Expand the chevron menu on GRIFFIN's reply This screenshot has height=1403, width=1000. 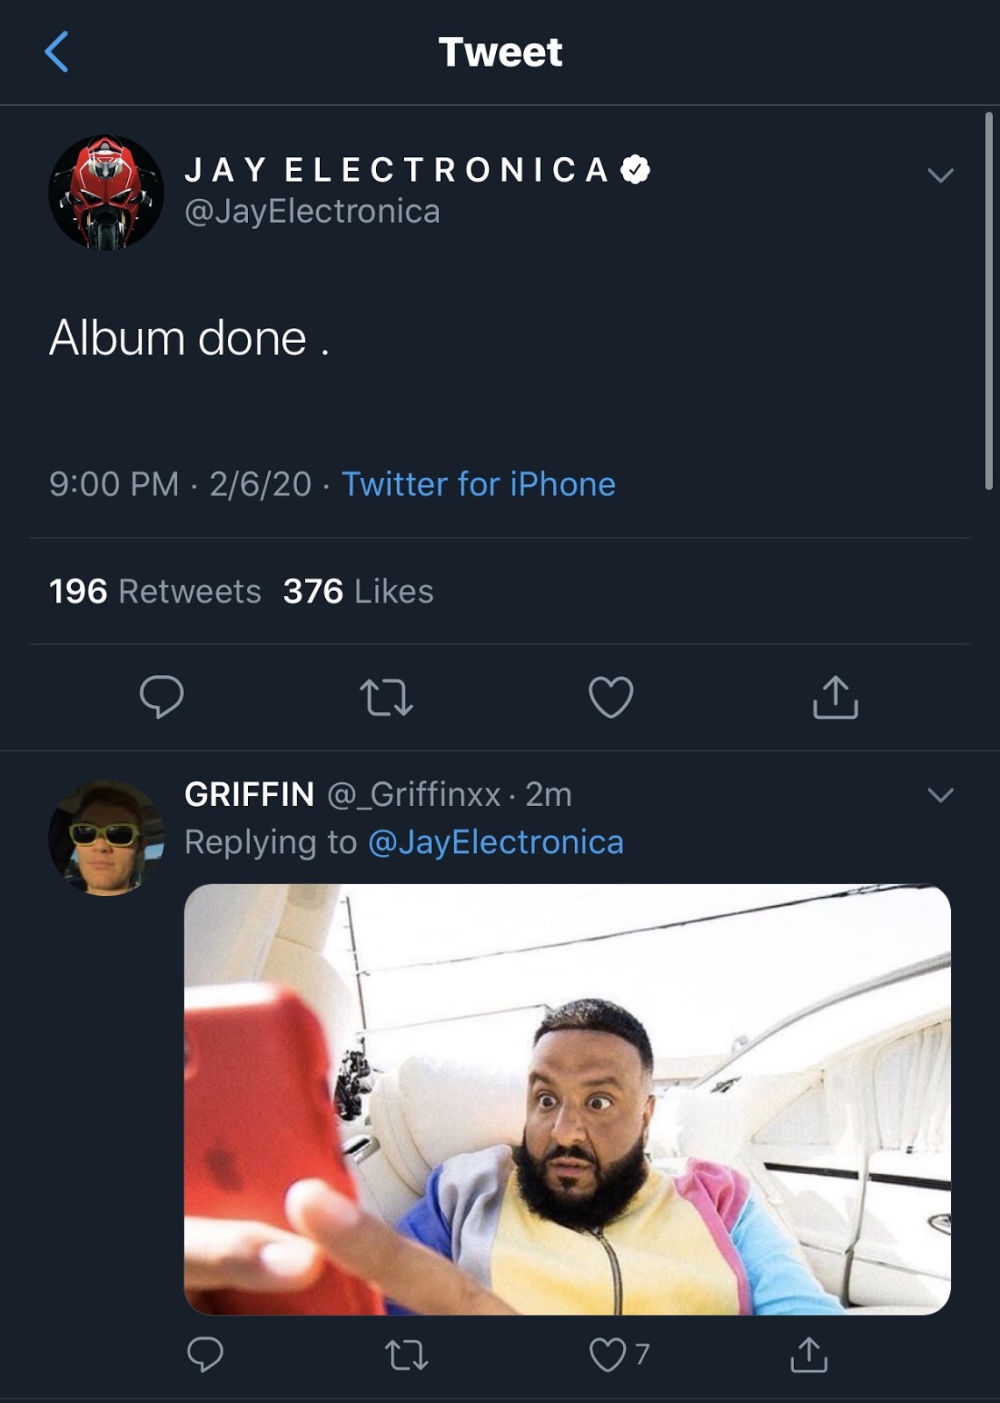[940, 795]
